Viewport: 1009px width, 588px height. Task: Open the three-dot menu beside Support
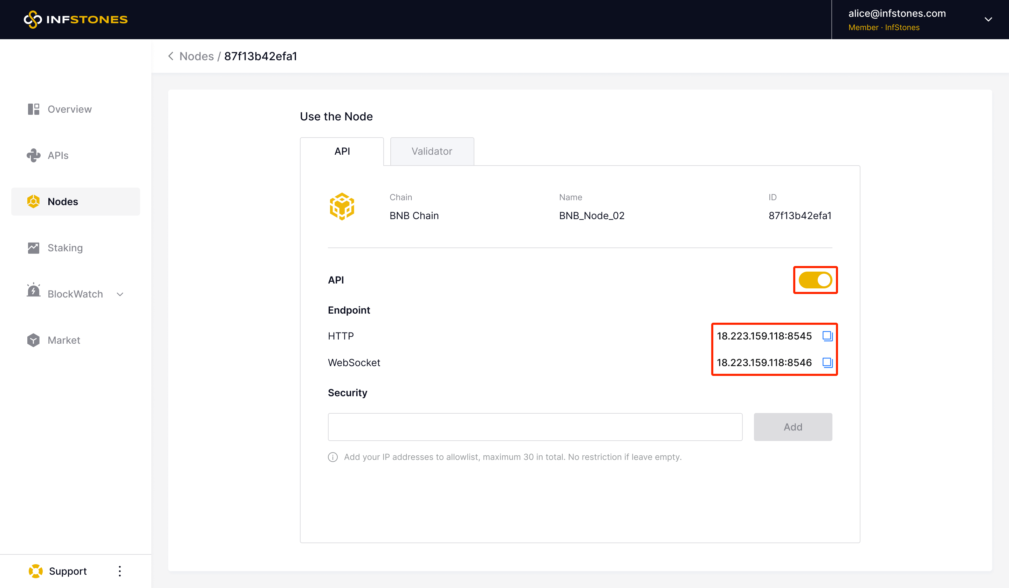[120, 571]
